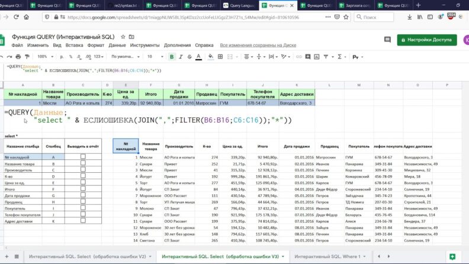Open the Формат menu
The width and height of the screenshot is (469, 264).
[x=96, y=45]
